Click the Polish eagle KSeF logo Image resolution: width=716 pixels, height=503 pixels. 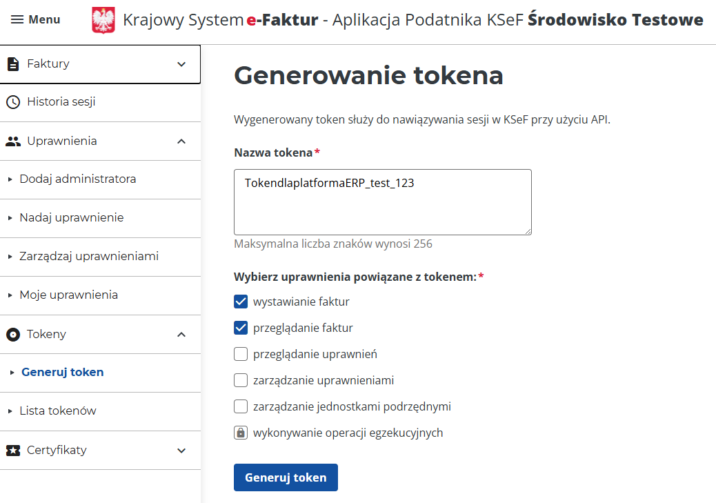(102, 19)
